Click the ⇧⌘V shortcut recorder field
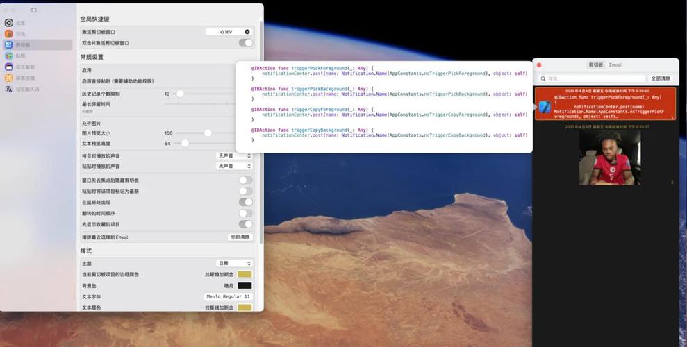Image resolution: width=687 pixels, height=347 pixels. pos(229,32)
